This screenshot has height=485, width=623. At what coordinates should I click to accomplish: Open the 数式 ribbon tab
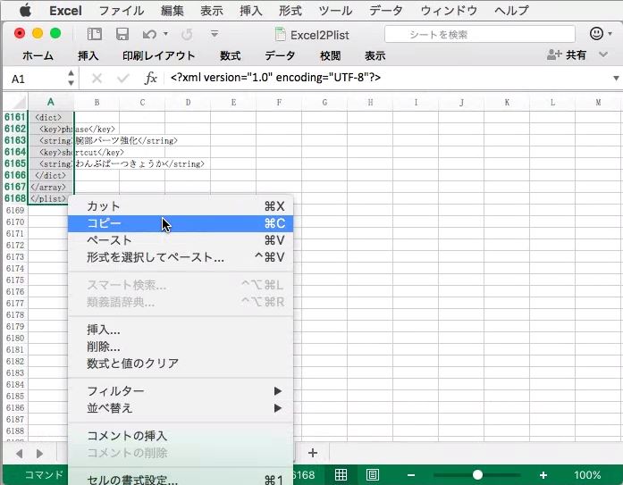231,55
